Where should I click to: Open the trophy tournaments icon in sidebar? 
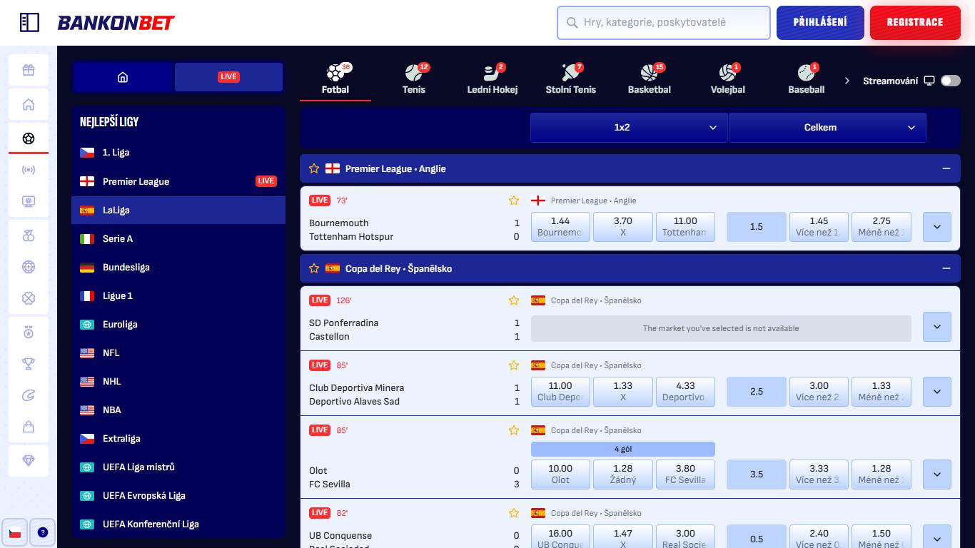(x=29, y=364)
